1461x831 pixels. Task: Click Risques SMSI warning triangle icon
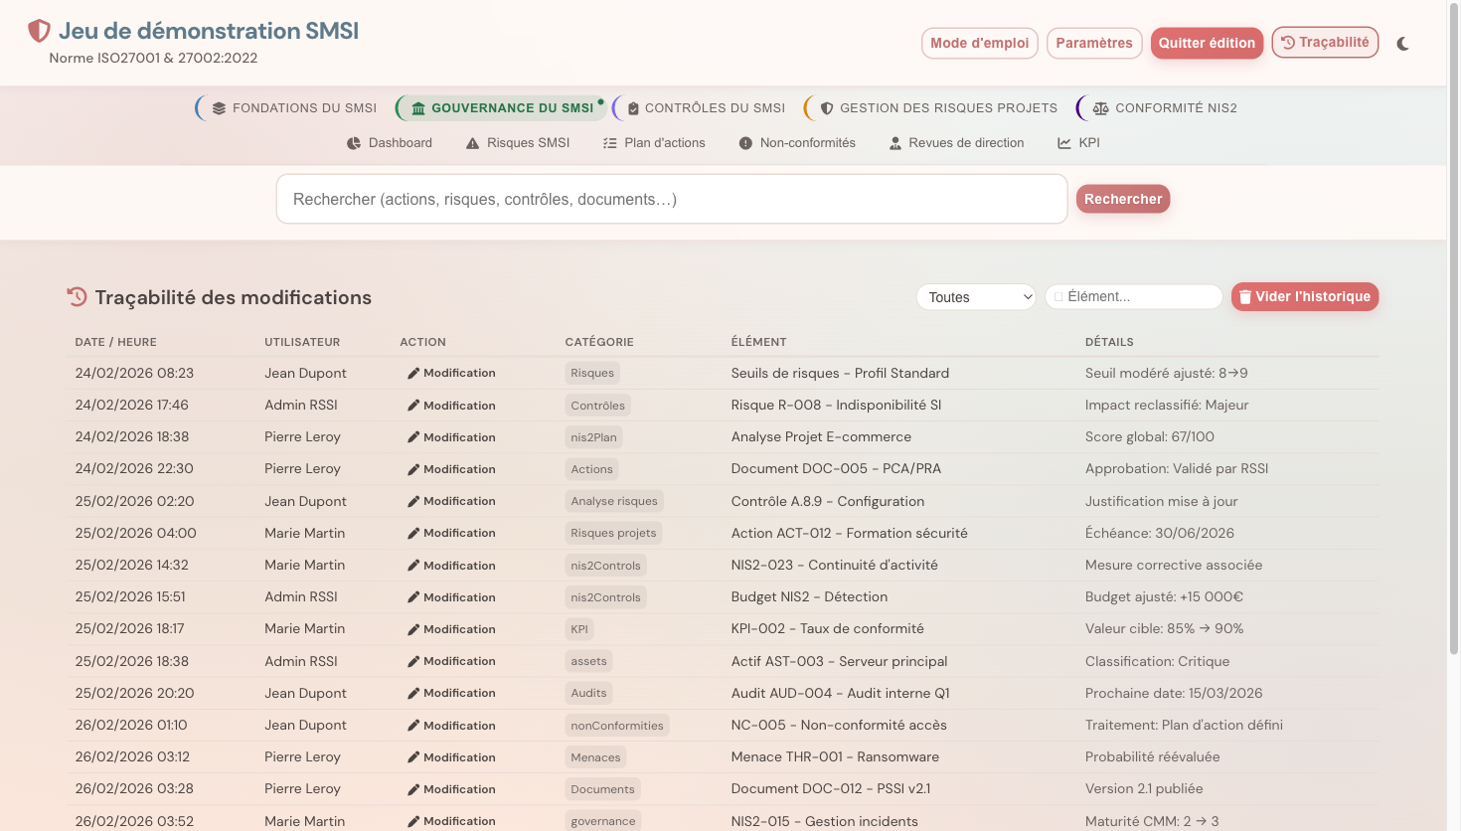tap(473, 143)
